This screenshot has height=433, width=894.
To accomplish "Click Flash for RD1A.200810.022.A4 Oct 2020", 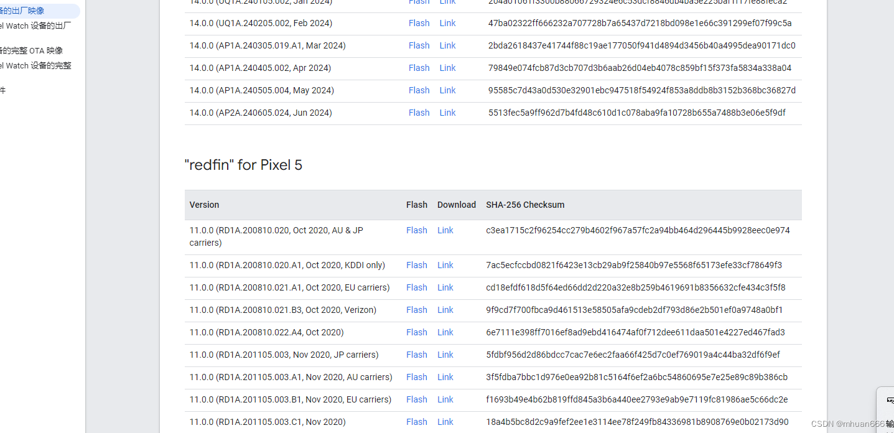I will pos(416,332).
